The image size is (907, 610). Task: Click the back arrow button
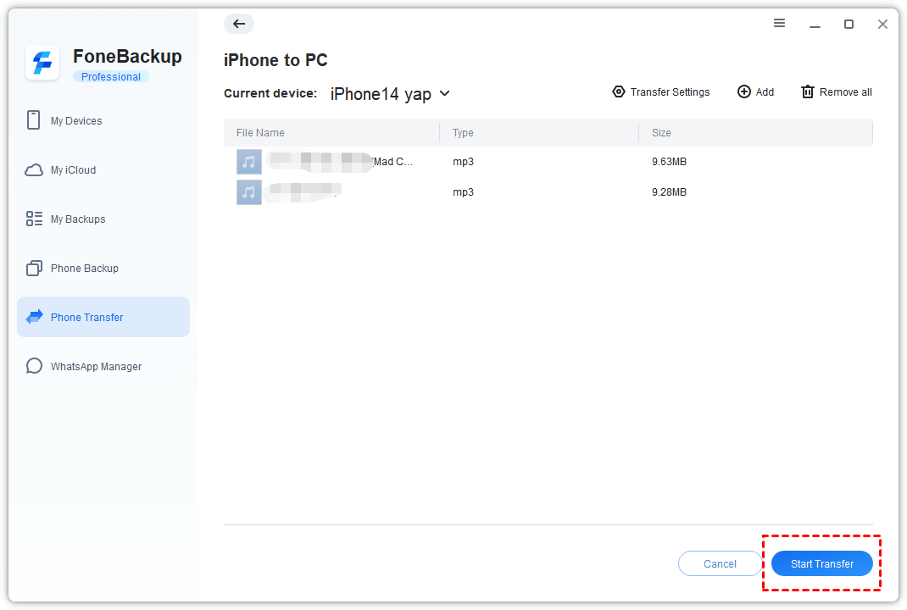point(239,24)
